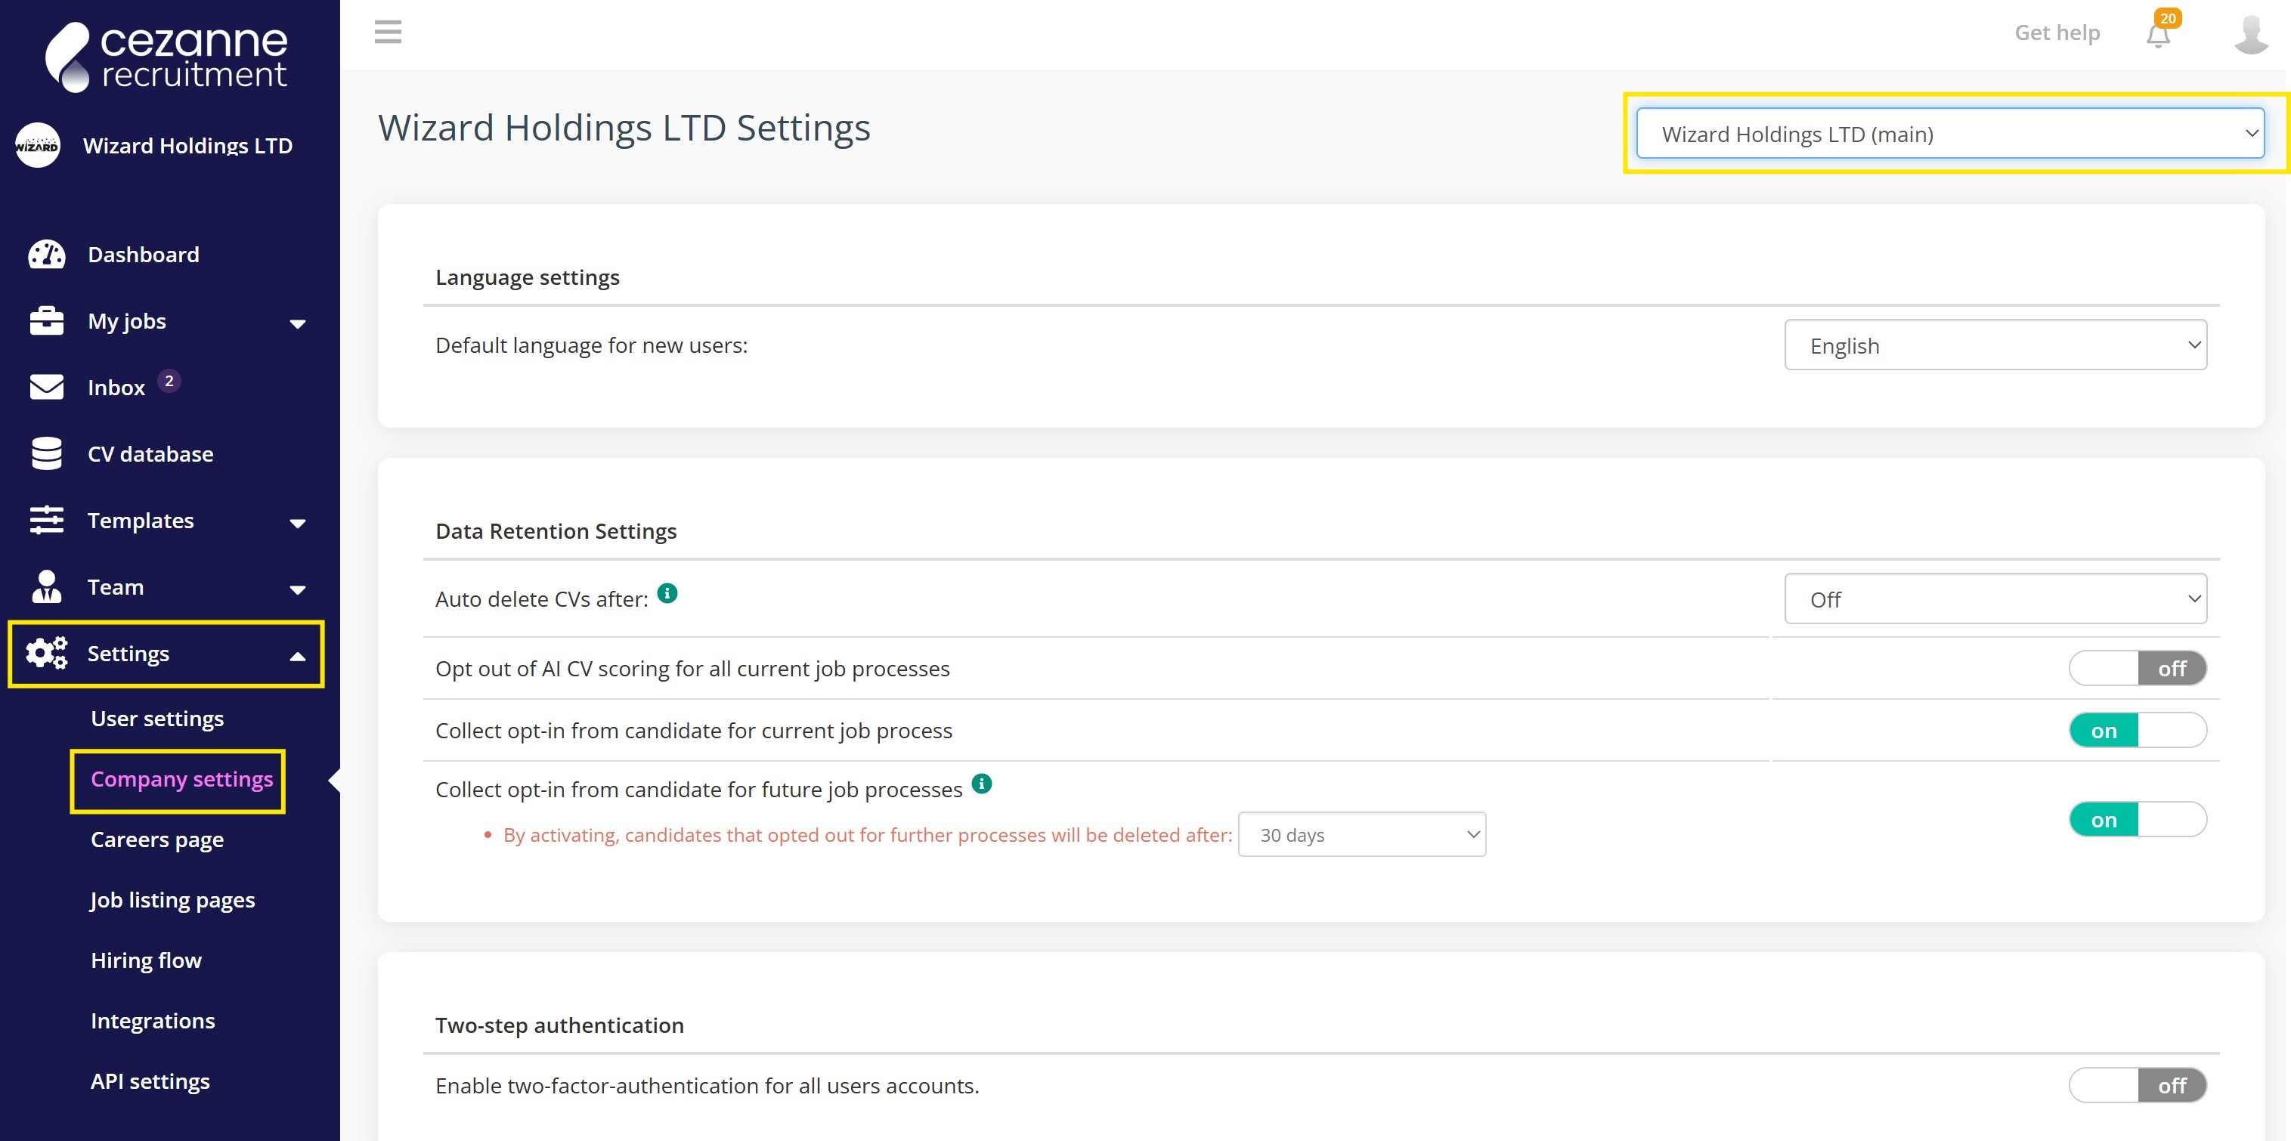Viewport: 2291px width, 1141px height.
Task: Expand the Team submenu arrow
Action: (298, 589)
